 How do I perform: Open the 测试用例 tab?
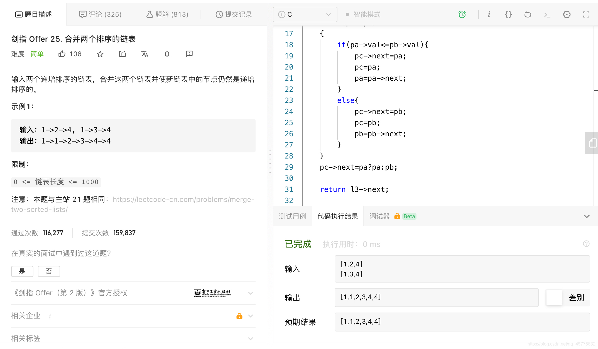(x=292, y=216)
